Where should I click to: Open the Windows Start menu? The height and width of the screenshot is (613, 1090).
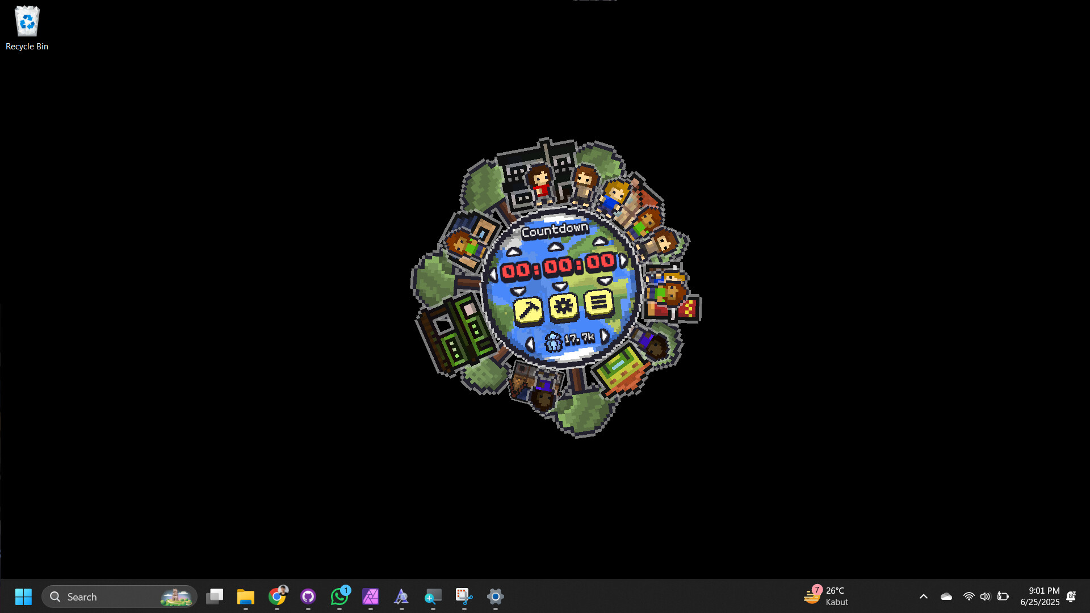coord(23,597)
